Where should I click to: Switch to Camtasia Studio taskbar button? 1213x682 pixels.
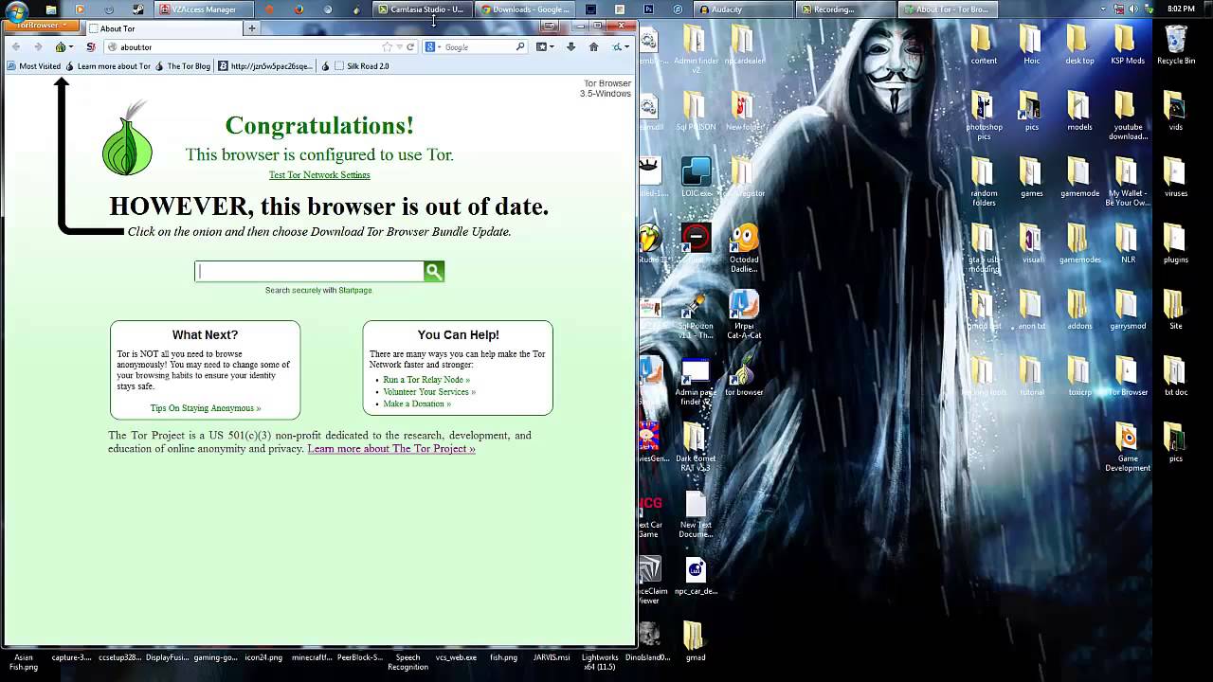[424, 9]
